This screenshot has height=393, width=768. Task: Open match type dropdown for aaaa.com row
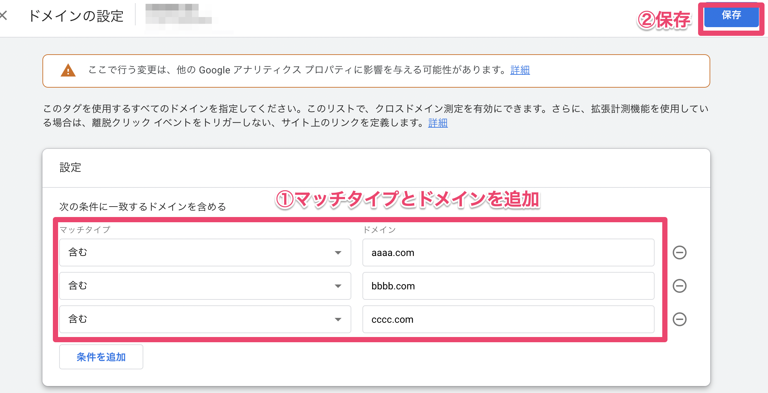205,252
